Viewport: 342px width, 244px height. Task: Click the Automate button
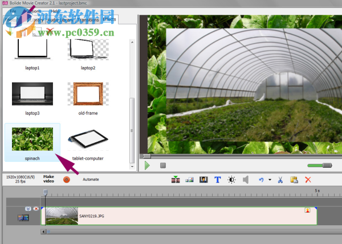pyautogui.click(x=91, y=179)
